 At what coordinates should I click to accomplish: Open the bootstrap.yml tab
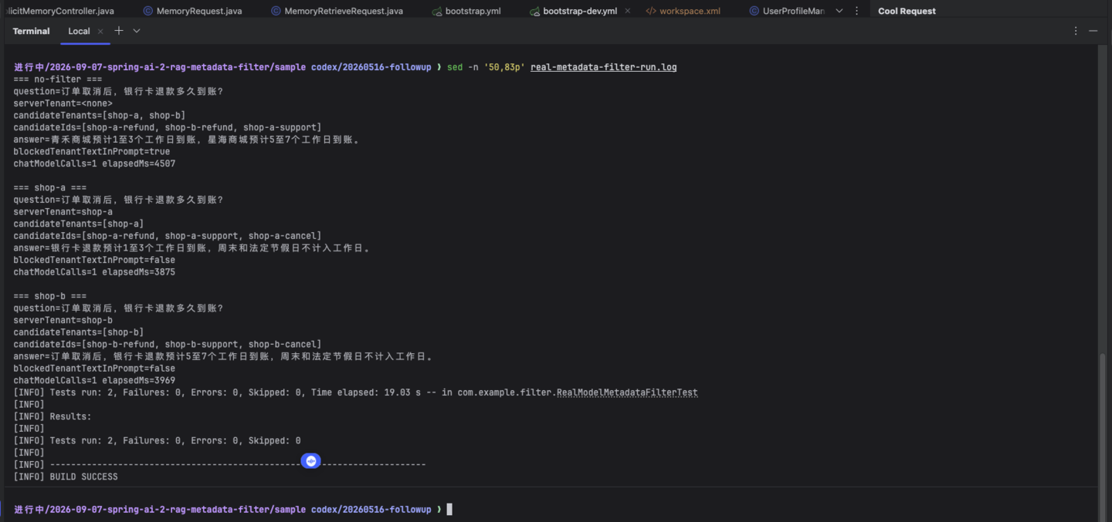click(x=473, y=11)
